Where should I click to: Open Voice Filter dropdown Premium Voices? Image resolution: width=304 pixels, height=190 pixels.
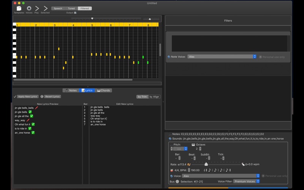(x=246, y=182)
